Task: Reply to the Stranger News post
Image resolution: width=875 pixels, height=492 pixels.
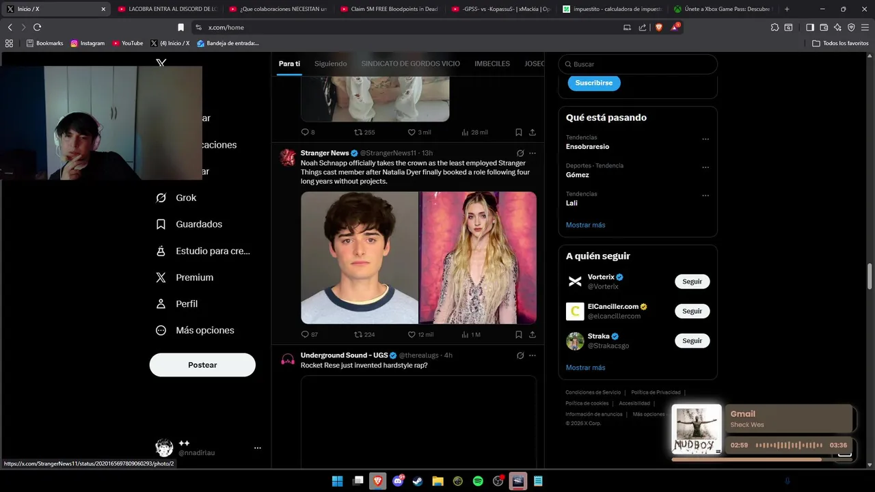Action: (x=305, y=334)
